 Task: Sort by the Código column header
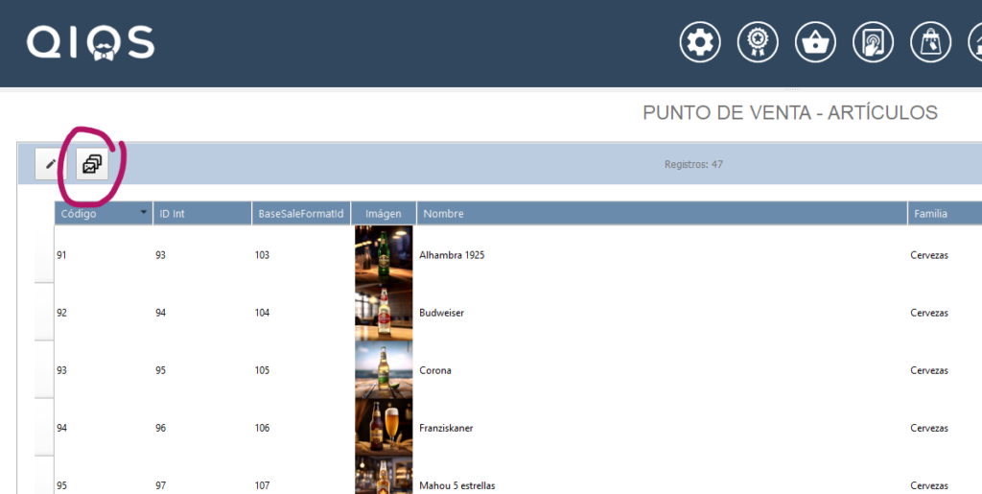tap(104, 214)
